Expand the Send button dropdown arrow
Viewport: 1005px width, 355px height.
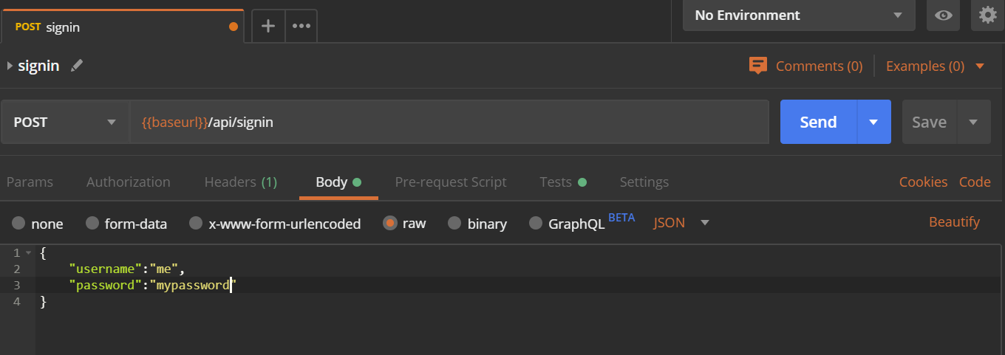coord(873,122)
